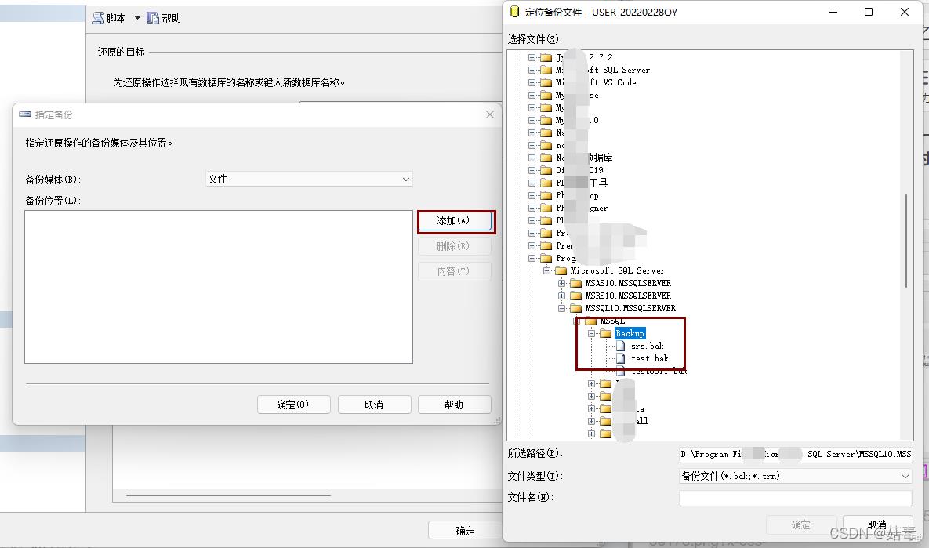Select the test.bak backup file icon

[622, 358]
